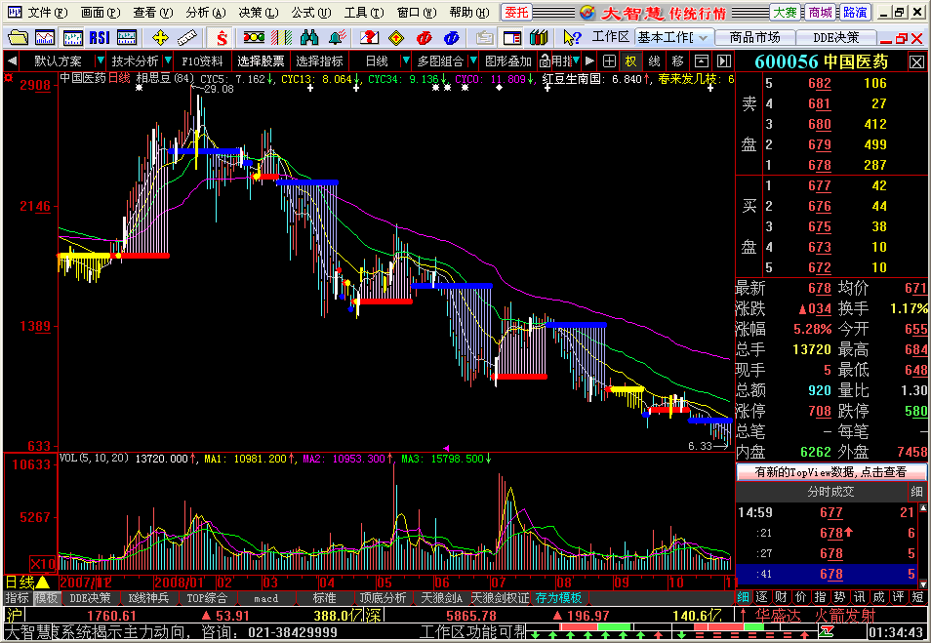This screenshot has width=931, height=643.
Task: Click the left arrow on the chart toolbar
Action: [12, 61]
